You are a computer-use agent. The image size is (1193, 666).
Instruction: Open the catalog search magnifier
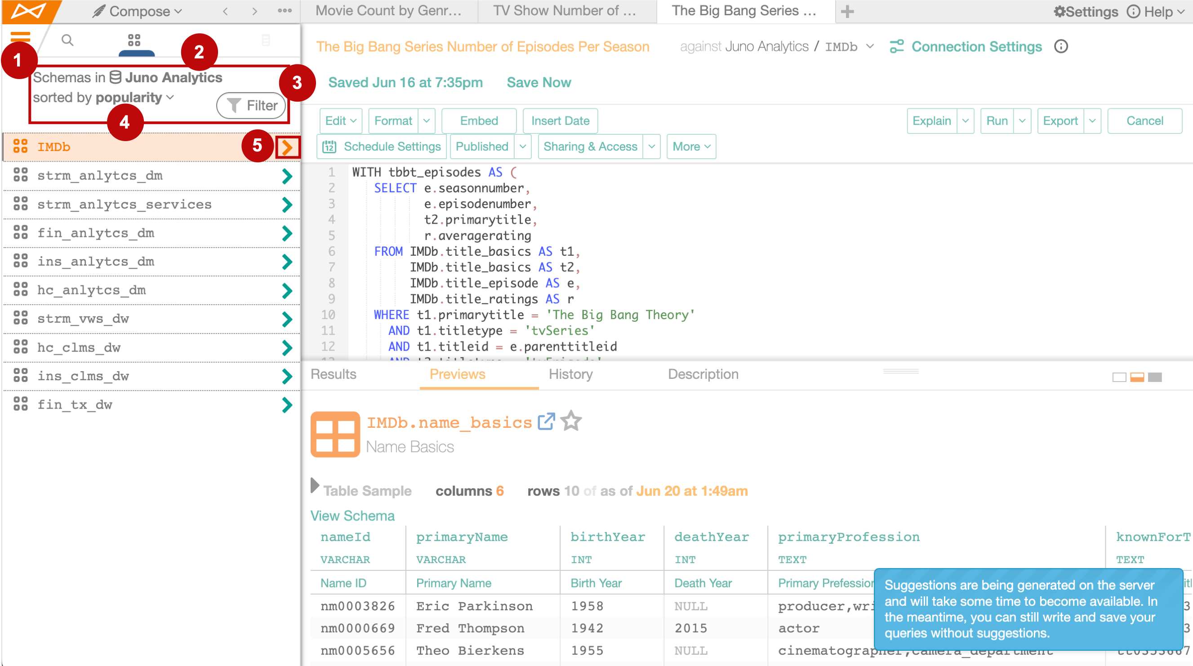coord(67,40)
